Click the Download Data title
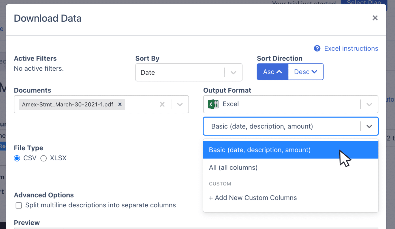The image size is (395, 229). click(48, 18)
